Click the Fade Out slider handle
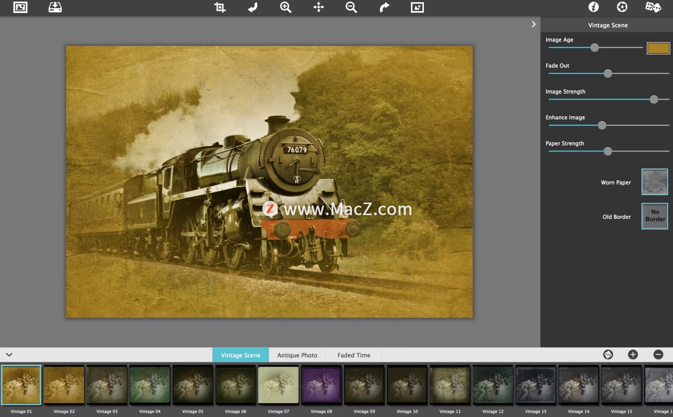673x417 pixels. [608, 74]
